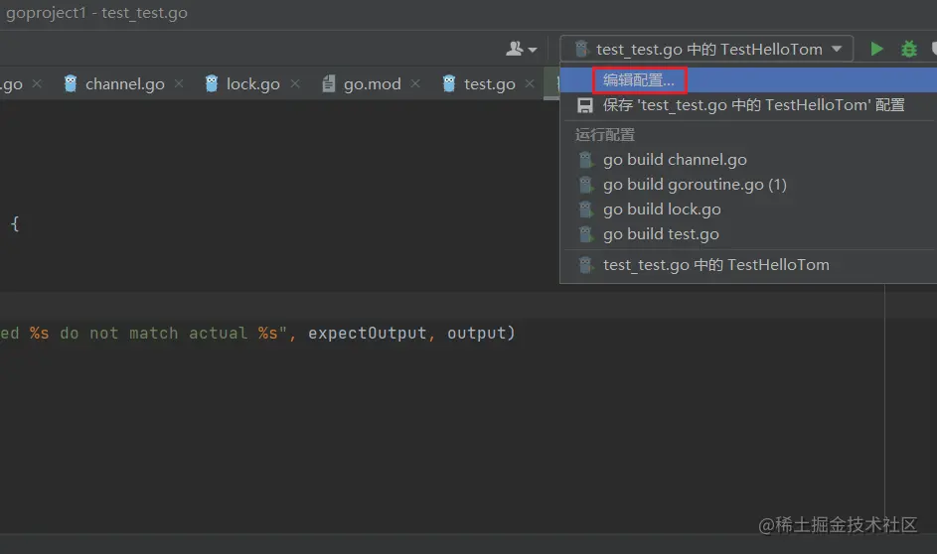Click the gopher icon on lock.go tab
The image size is (937, 554).
[212, 83]
